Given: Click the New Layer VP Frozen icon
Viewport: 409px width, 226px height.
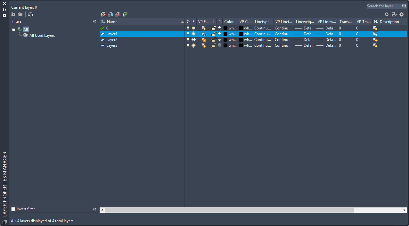Looking at the screenshot, I should click(x=110, y=14).
